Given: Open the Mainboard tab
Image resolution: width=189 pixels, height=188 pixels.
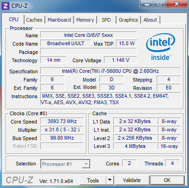Looking at the screenshot, I should coord(59,20).
